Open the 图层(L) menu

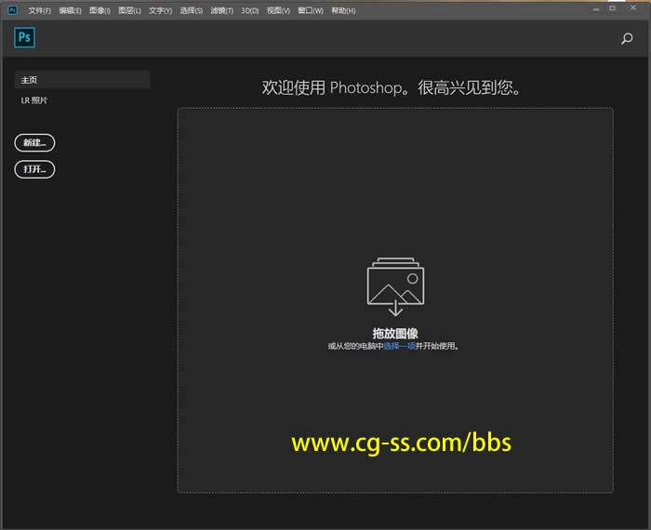coord(129,10)
